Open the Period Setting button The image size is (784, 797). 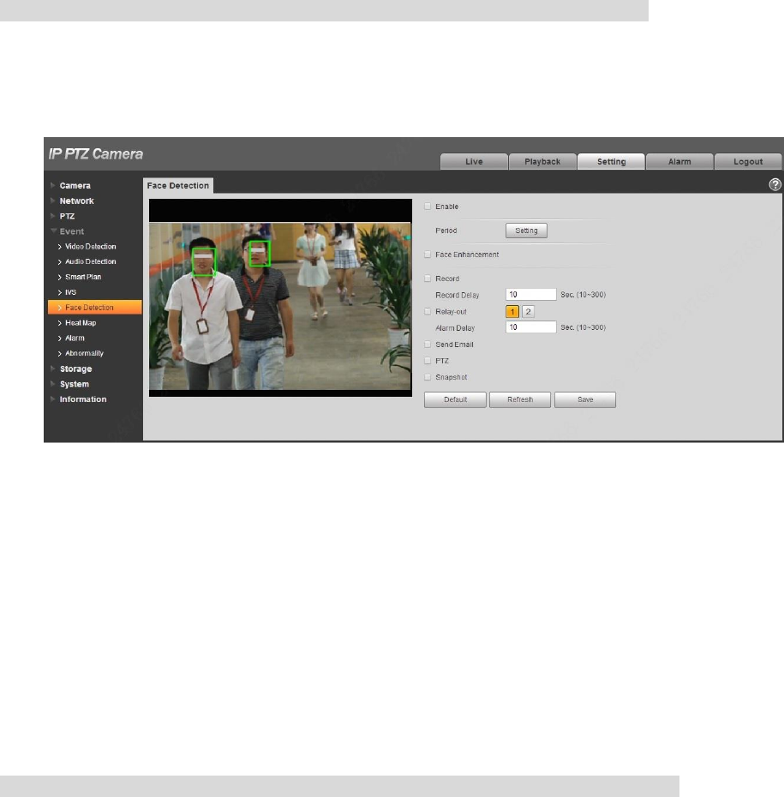coord(526,231)
